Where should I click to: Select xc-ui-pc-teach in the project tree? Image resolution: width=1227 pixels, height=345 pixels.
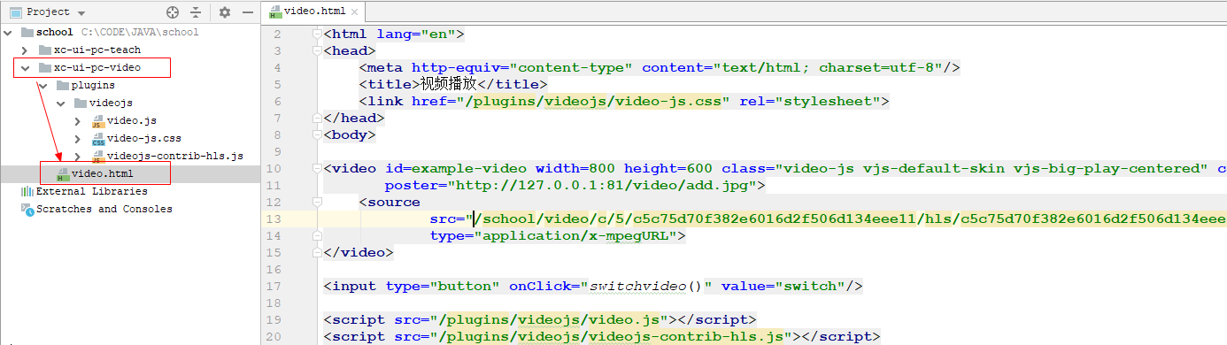97,50
